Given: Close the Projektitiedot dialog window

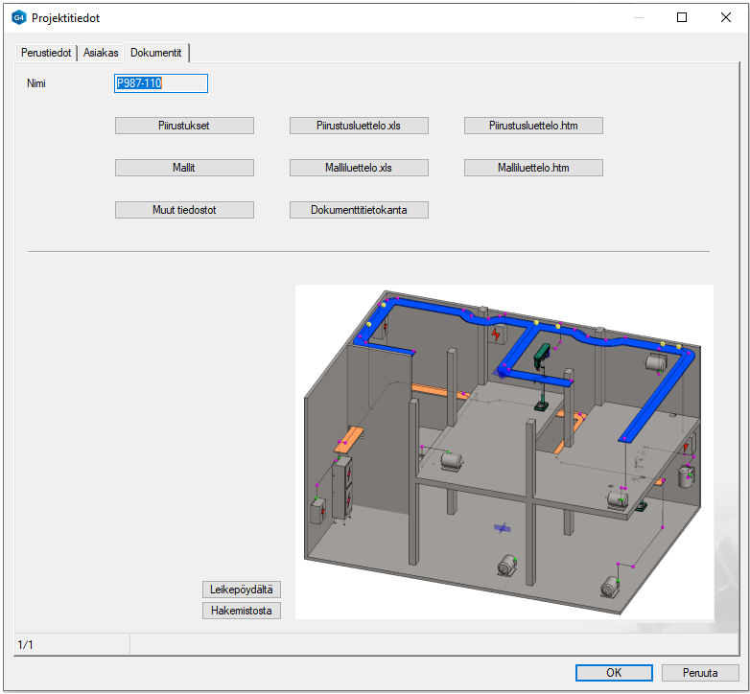Looking at the screenshot, I should click(726, 17).
